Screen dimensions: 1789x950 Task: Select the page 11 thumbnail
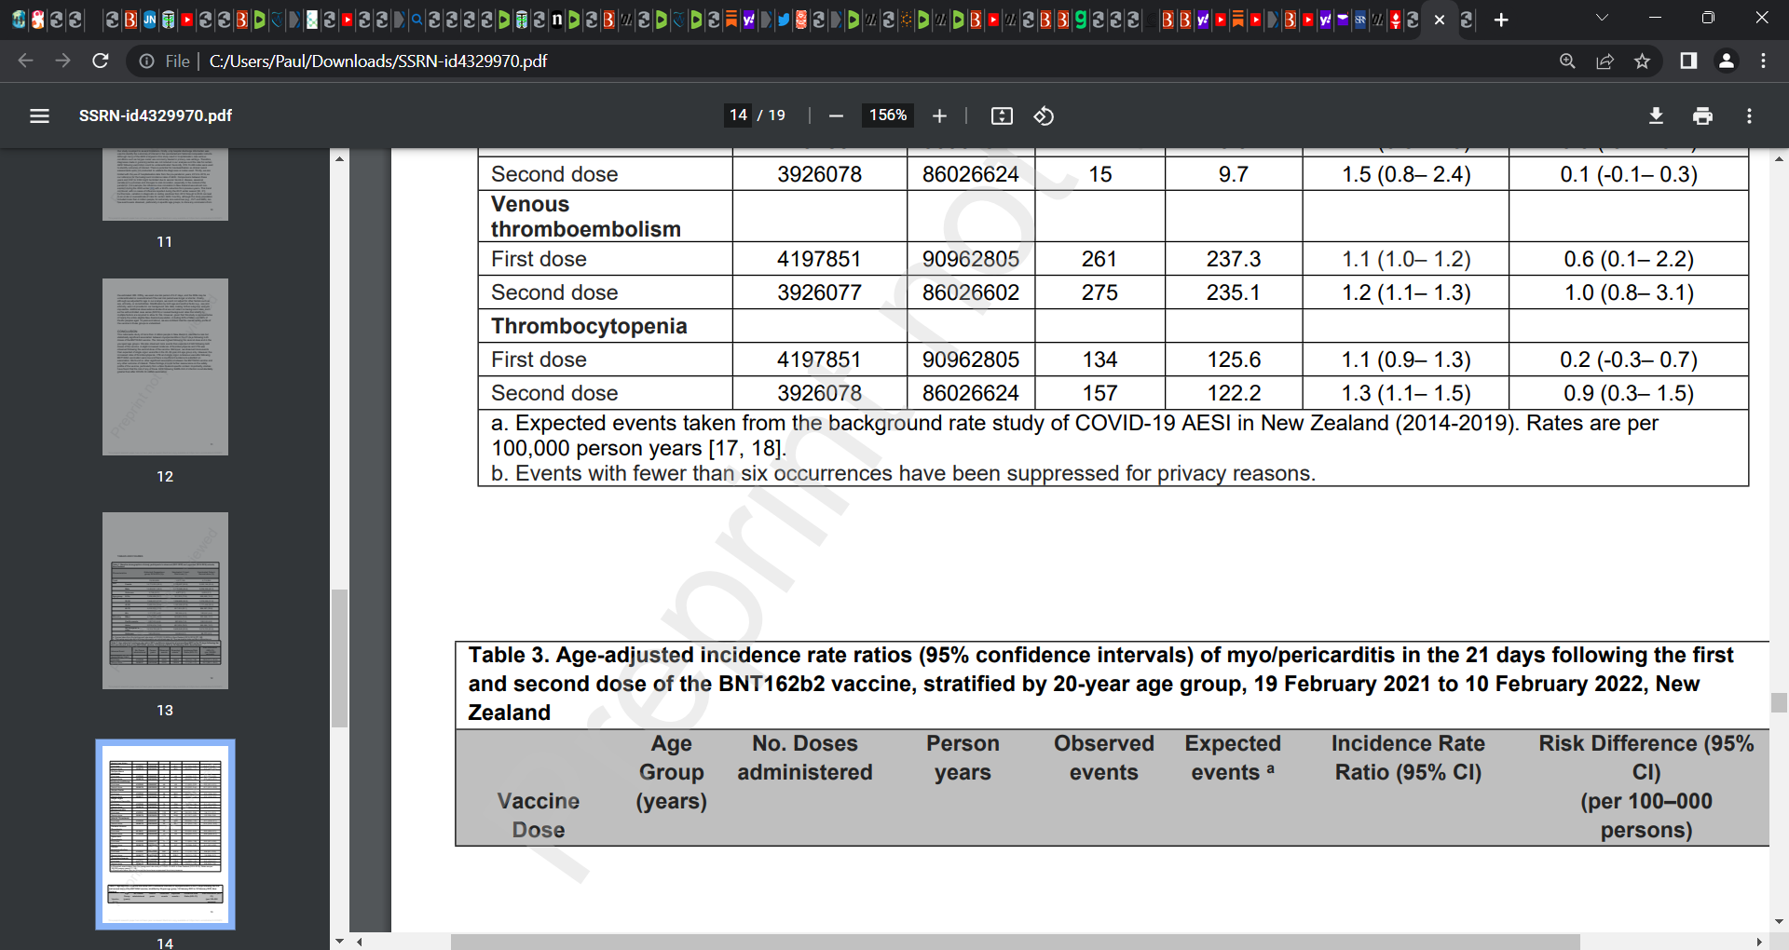pos(165,184)
